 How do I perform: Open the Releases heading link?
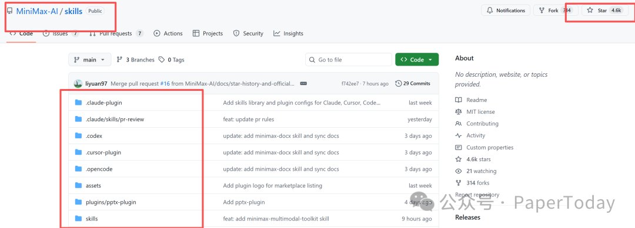coord(468,217)
